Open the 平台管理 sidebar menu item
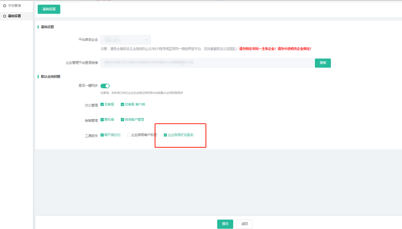Viewport: 402px width, 229px height. click(x=14, y=6)
